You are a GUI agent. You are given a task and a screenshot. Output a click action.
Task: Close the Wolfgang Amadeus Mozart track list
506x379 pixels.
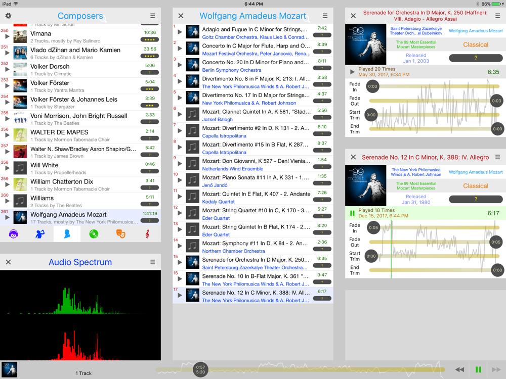point(181,16)
